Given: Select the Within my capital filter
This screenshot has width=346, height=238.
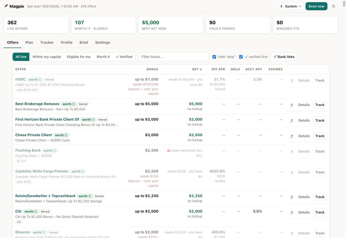Looking at the screenshot, I should [x=47, y=57].
